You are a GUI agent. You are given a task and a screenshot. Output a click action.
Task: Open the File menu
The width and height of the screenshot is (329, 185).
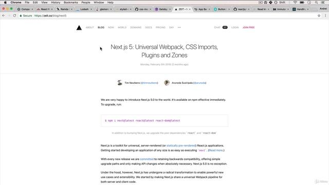pos(27,3)
